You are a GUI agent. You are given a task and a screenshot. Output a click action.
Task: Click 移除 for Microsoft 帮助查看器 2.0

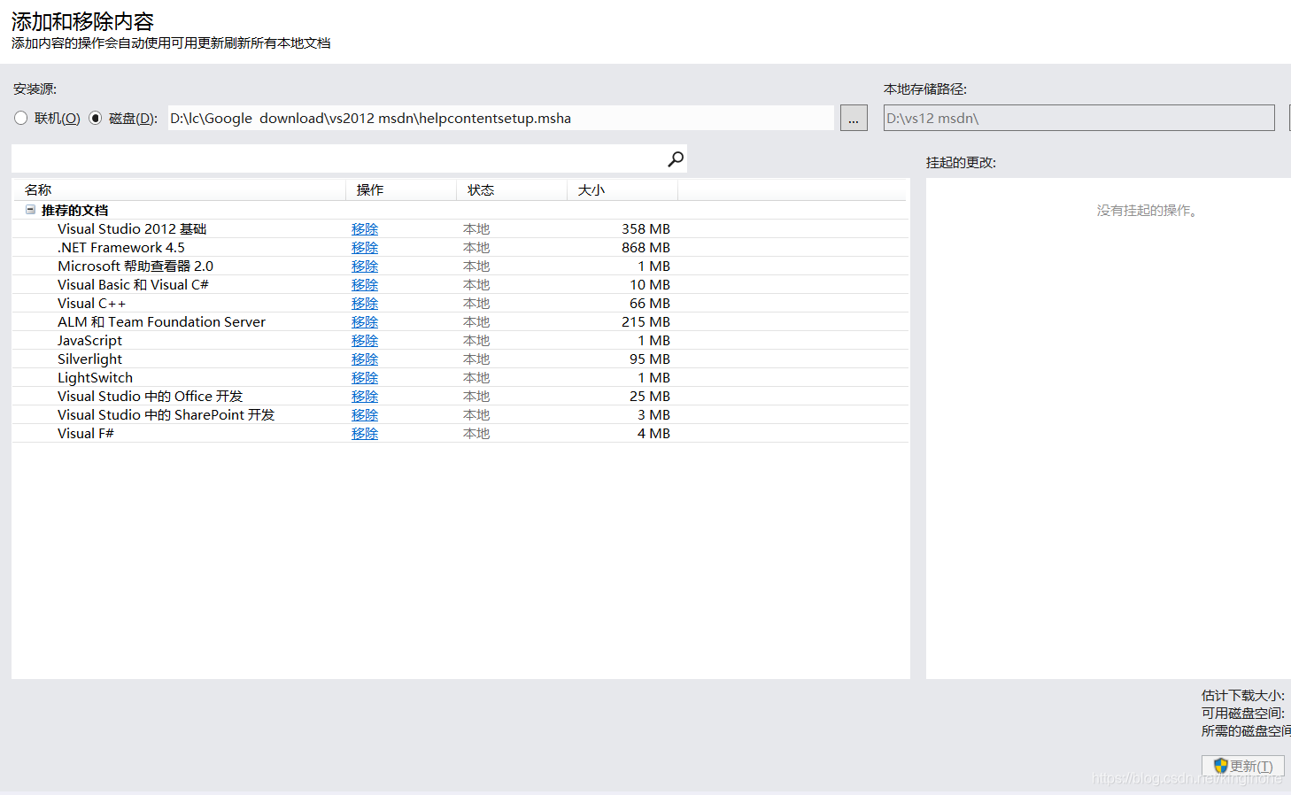coord(365,266)
